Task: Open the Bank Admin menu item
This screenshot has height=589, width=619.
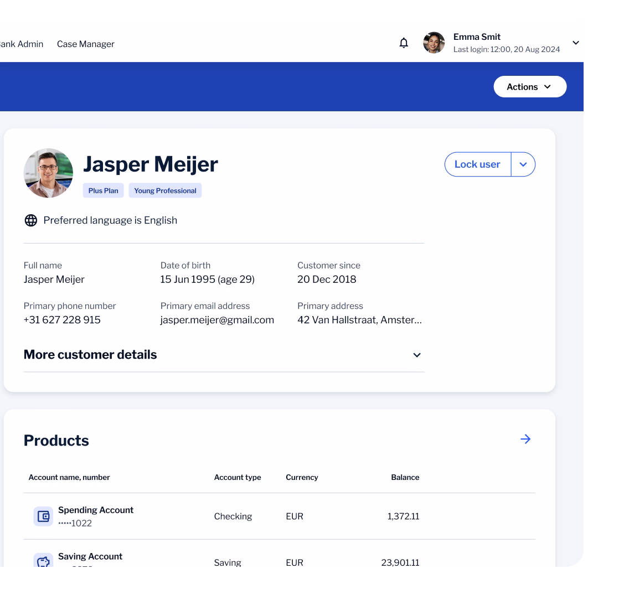Action: coord(22,44)
